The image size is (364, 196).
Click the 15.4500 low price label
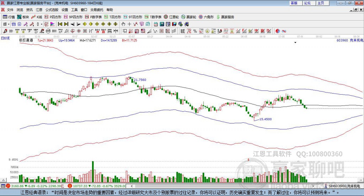coord(265,119)
